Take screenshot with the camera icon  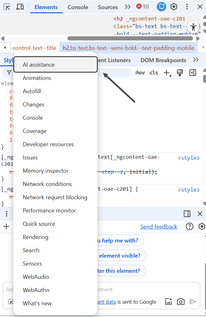click(180, 302)
